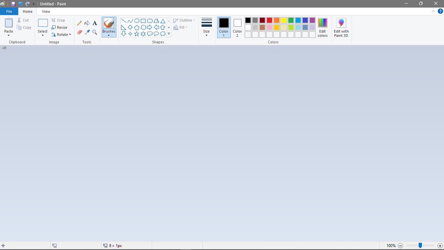444x250 pixels.
Task: Choose the Up arrow shape
Action: point(163,27)
